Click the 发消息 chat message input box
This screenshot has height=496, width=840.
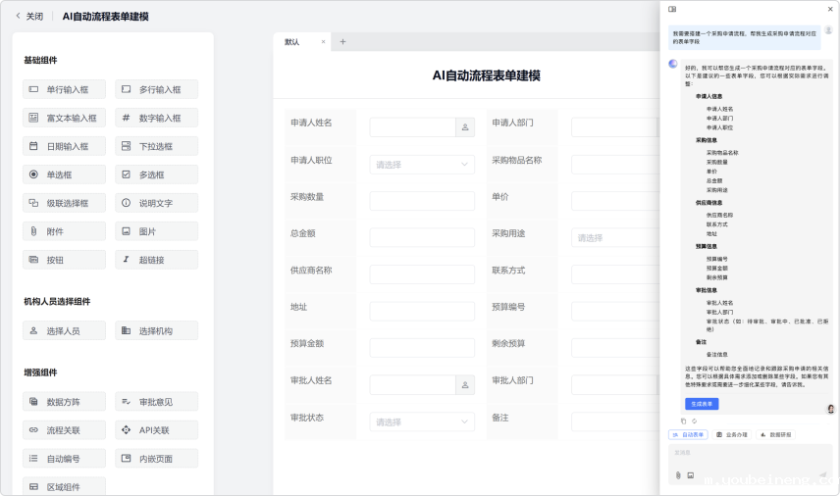click(746, 453)
